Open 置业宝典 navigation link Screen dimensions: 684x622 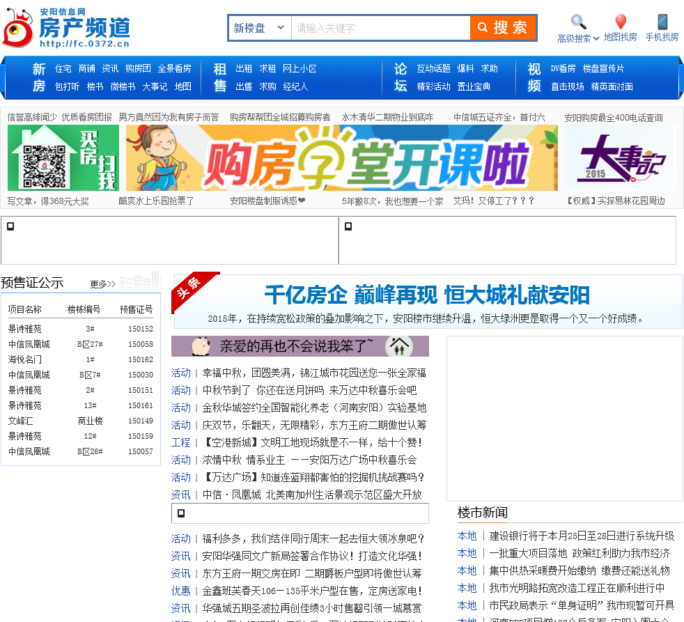[474, 86]
